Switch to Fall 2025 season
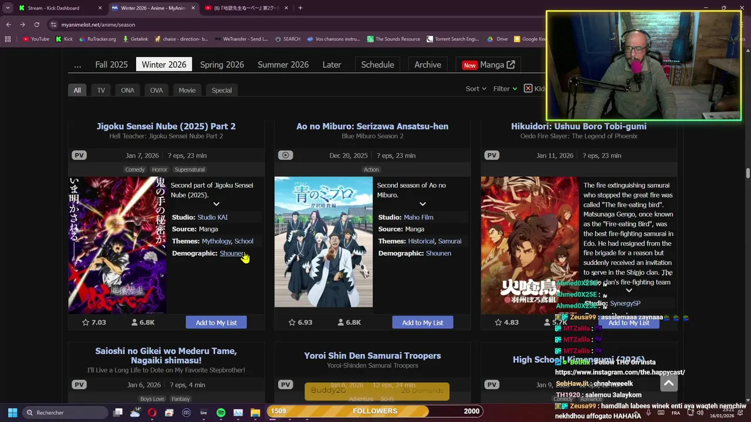Screen dimensions: 751x422 click(111, 64)
